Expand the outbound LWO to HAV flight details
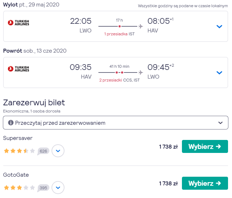The image size is (232, 198). [219, 27]
